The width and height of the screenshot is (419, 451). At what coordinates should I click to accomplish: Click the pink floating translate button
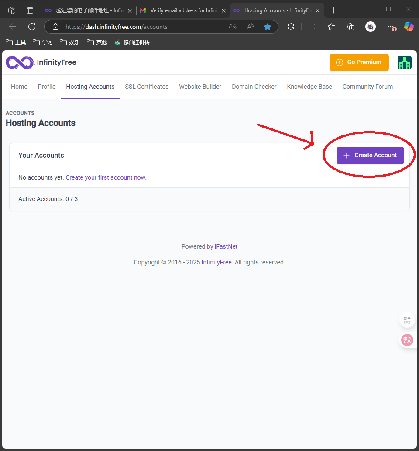pos(407,340)
